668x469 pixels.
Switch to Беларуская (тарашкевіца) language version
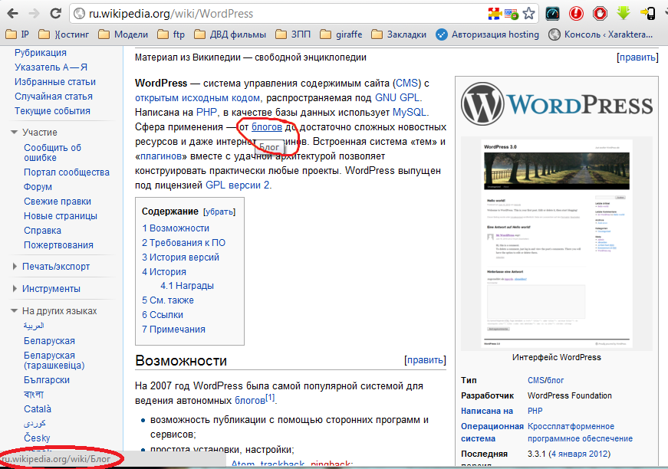point(54,360)
